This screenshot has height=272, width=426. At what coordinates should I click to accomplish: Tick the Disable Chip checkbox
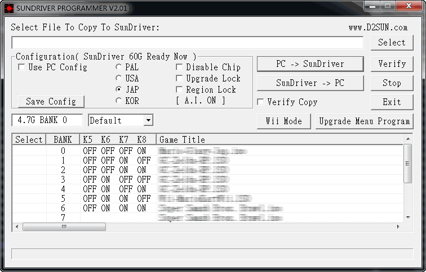[179, 67]
